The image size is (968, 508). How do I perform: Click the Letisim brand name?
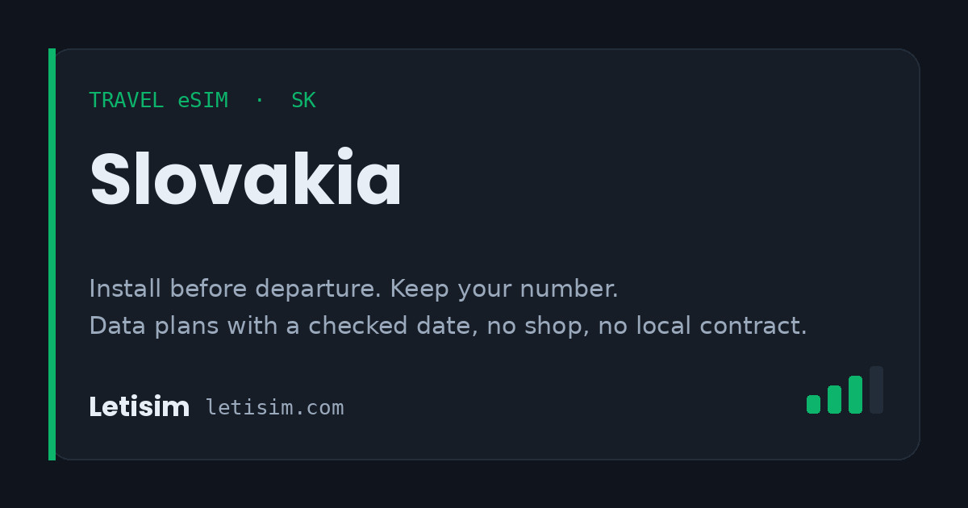point(139,407)
